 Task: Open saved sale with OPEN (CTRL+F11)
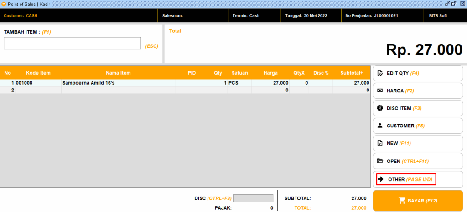(x=418, y=161)
